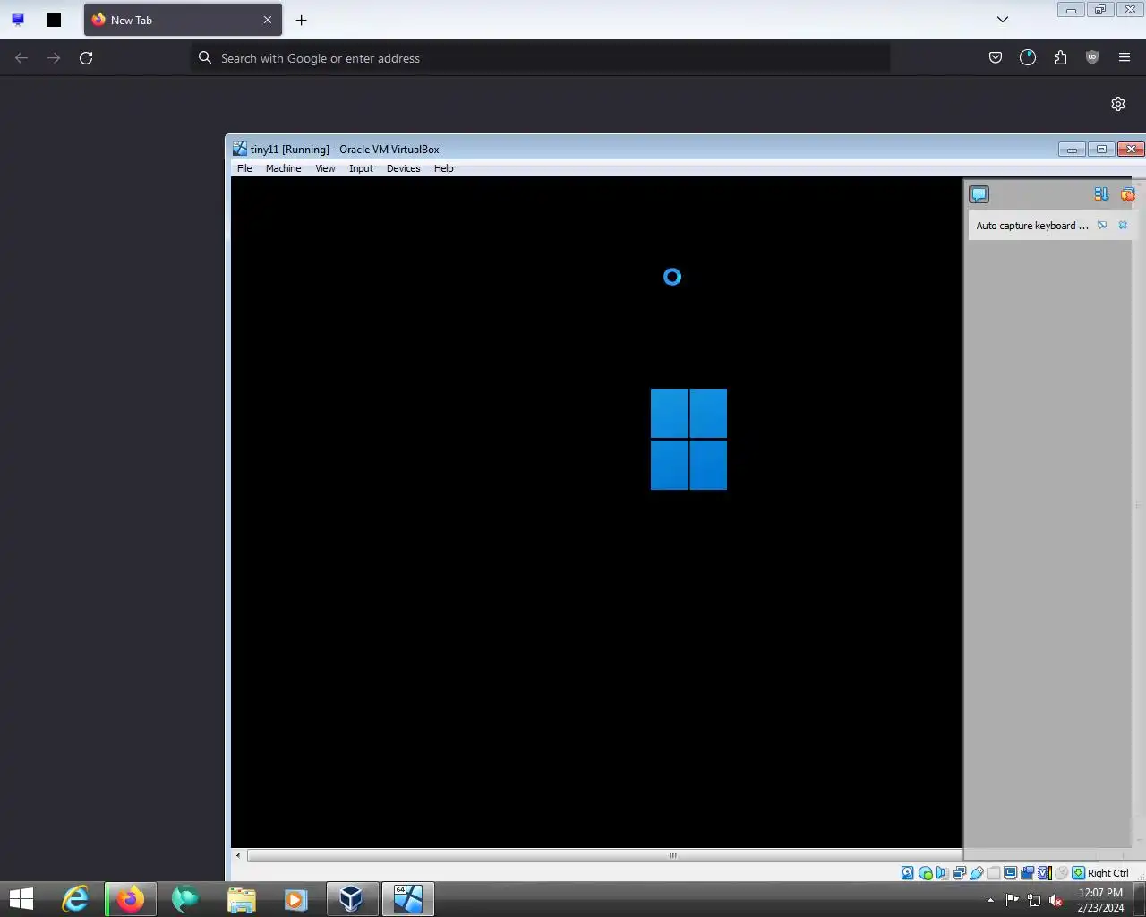Reload the current Firefox page

point(86,58)
